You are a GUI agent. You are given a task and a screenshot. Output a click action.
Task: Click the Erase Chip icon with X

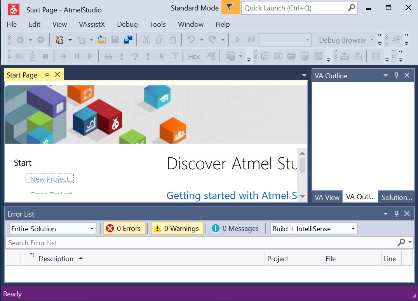point(376,56)
